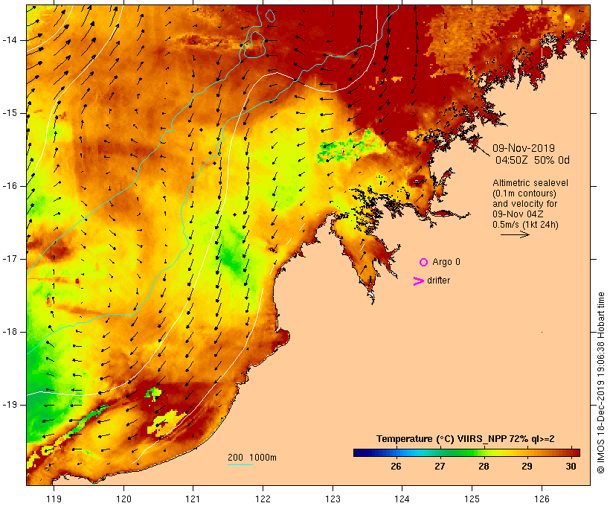This screenshot has height=506, width=610.
Task: Click the '0.5m/s (1kt 24h)' text
Action: point(525,225)
